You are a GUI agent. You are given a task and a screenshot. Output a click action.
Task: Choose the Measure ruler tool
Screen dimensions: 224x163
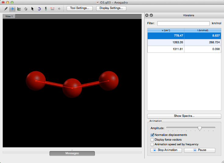tap(52, 9)
